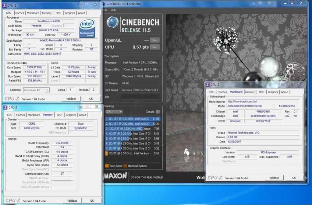Viewport: 312px width, 205px height.
Task: Open the SPD tab in Memory CPU-Z window
Action: click(x=59, y=115)
